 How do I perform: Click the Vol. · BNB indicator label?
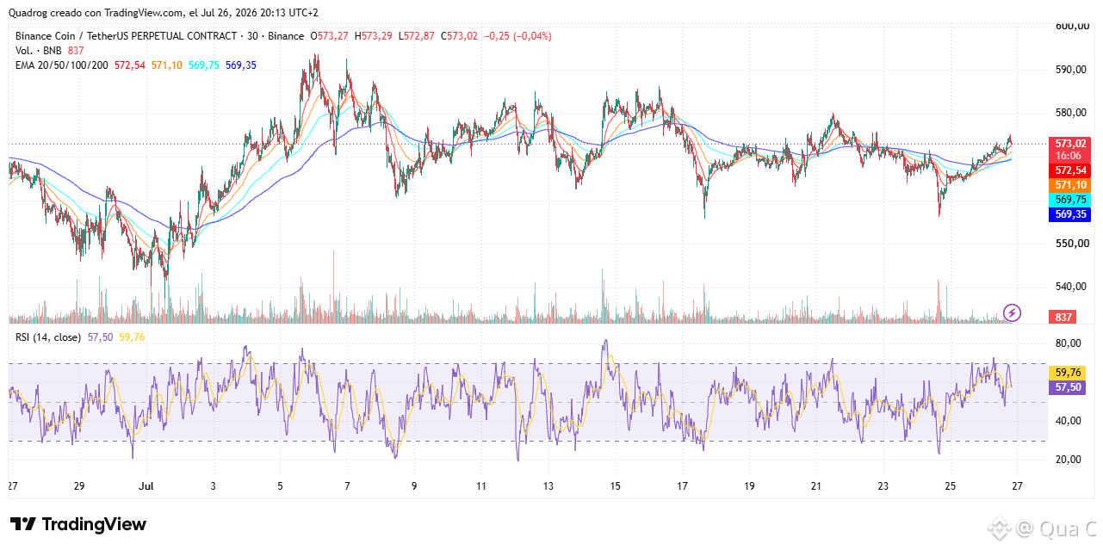(x=39, y=51)
